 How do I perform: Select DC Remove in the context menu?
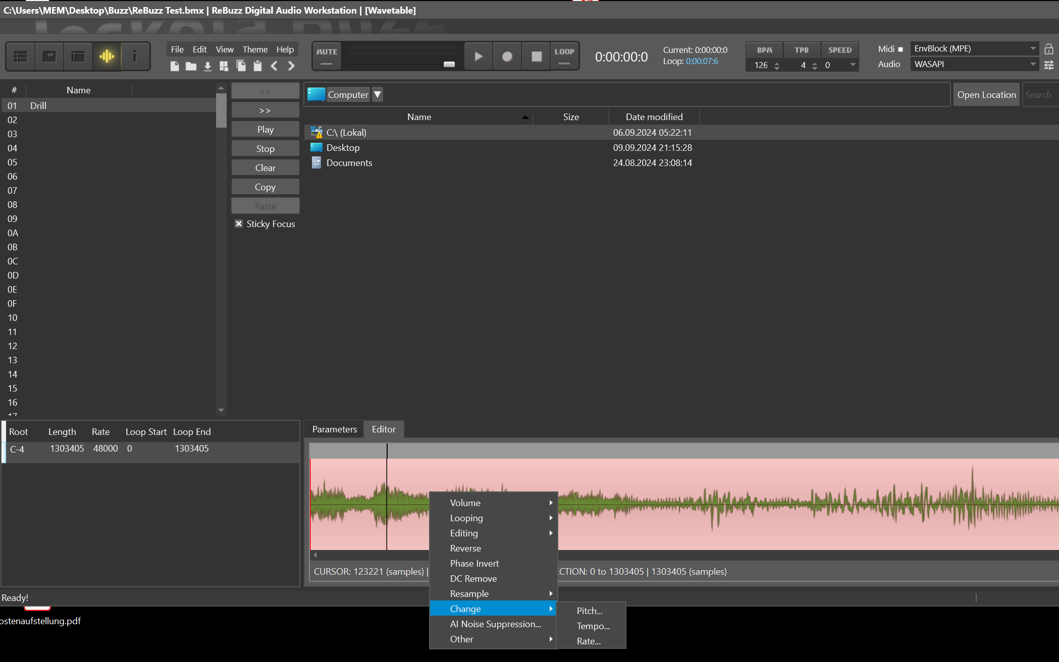(x=493, y=579)
